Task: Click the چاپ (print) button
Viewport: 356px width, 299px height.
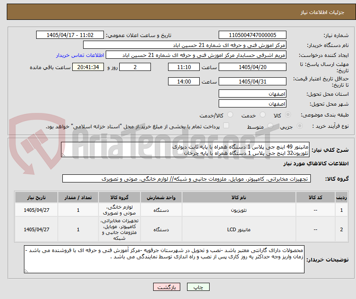Action: [198, 287]
